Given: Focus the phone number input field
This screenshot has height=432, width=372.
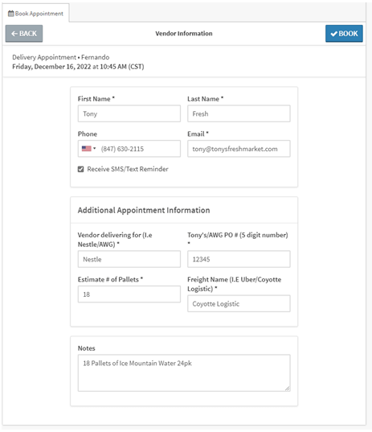Looking at the screenshot, I should [x=140, y=149].
